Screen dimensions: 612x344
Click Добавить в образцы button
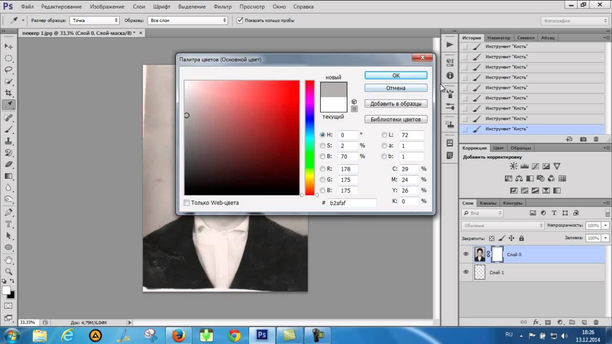point(396,104)
